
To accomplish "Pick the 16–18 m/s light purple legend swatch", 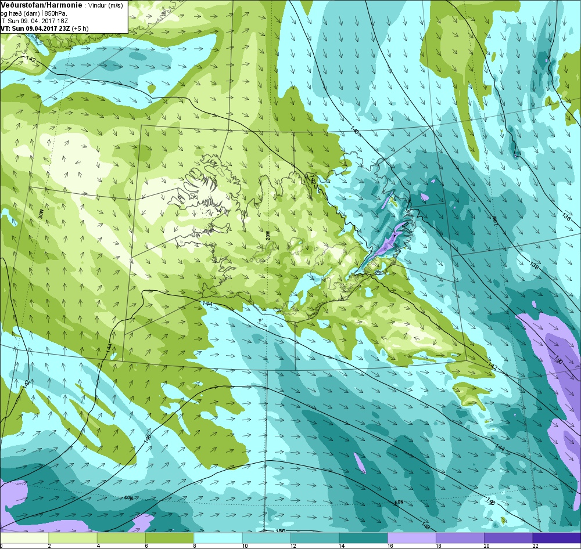I will click(412, 537).
